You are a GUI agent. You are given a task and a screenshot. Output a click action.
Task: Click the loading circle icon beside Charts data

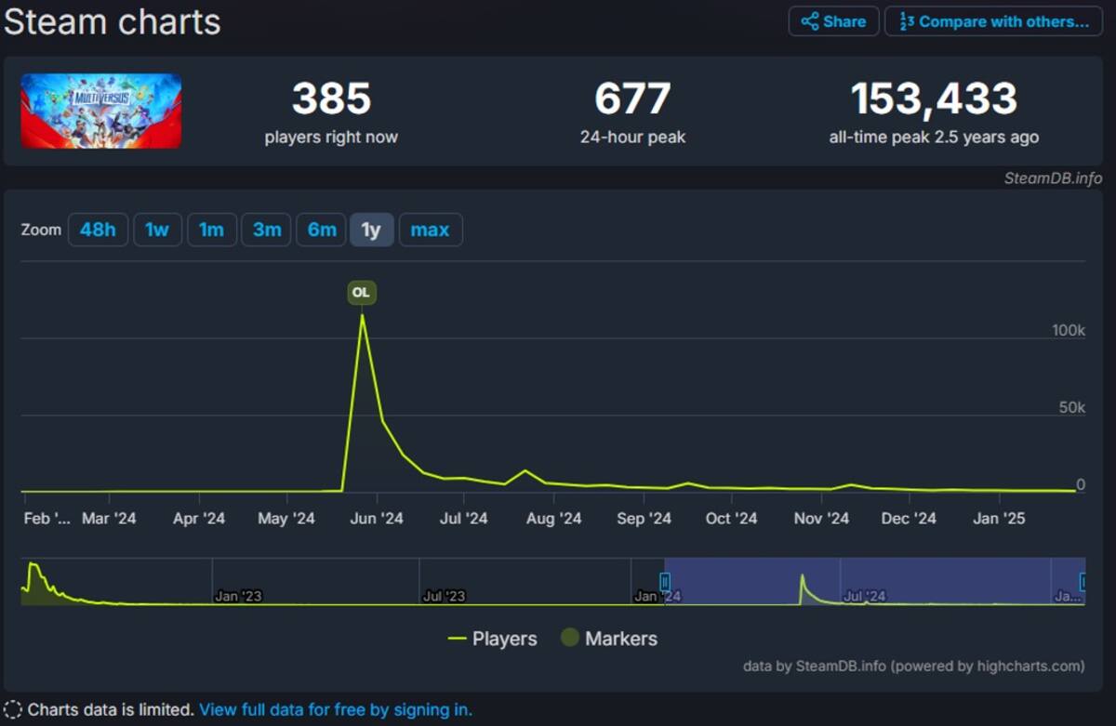point(13,710)
